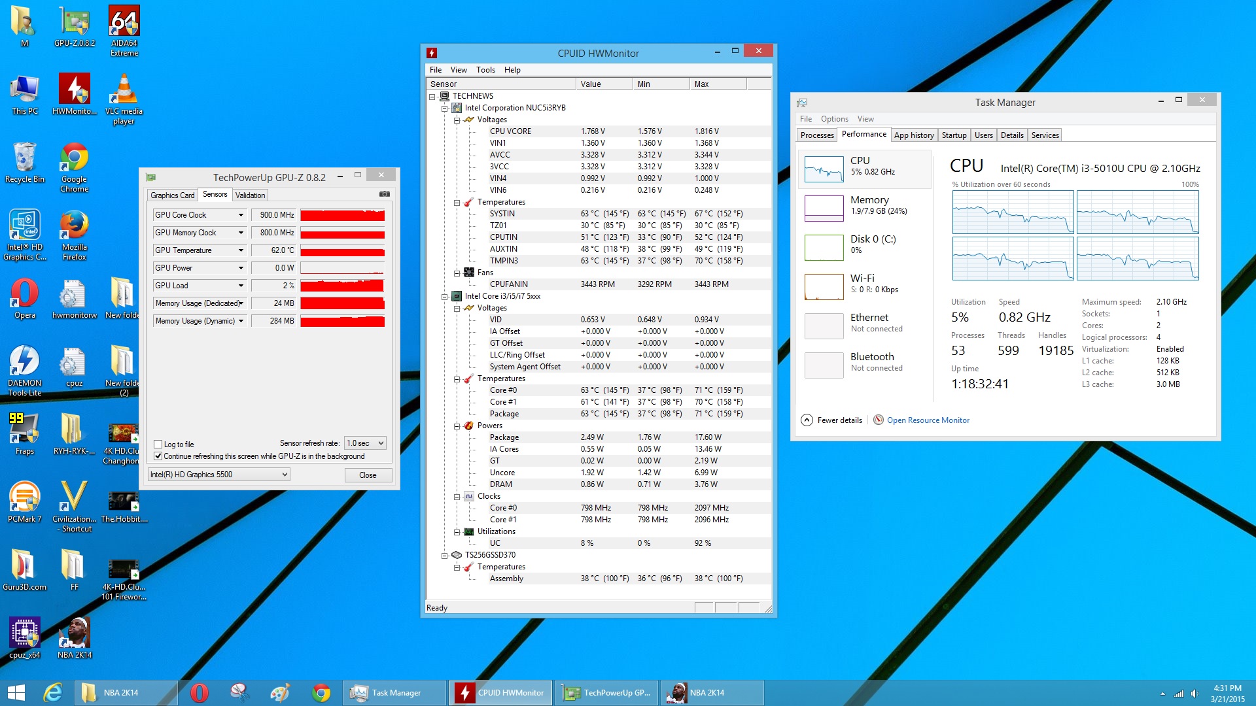The width and height of the screenshot is (1256, 706).
Task: Open Chrome from the taskbar
Action: click(x=321, y=693)
